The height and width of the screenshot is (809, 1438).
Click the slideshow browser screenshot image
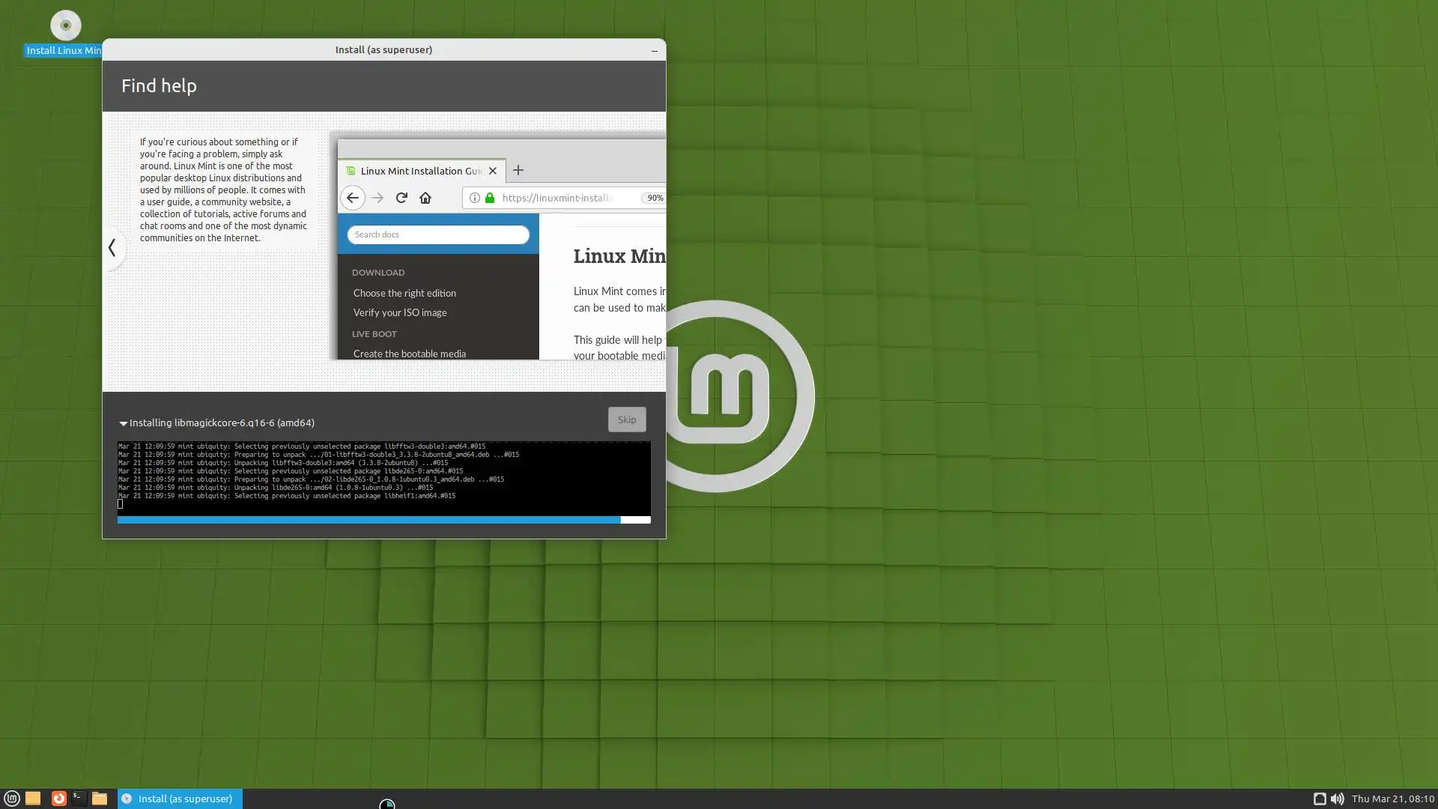coord(500,247)
